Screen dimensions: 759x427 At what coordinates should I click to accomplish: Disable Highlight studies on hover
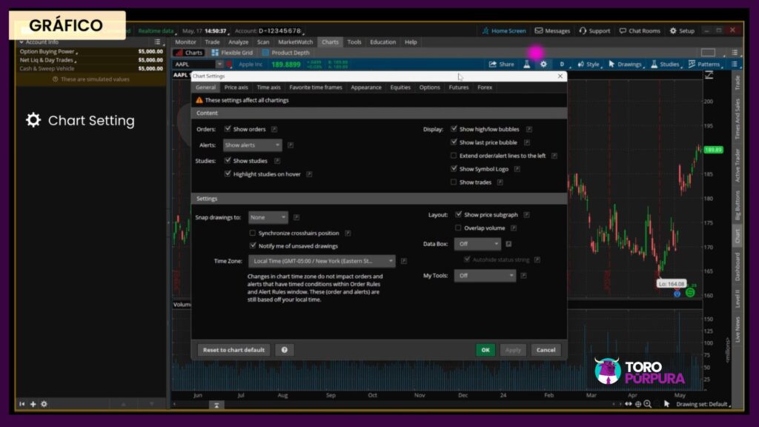[228, 173]
